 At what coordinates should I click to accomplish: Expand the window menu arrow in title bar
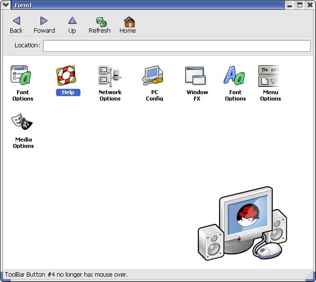point(6,5)
